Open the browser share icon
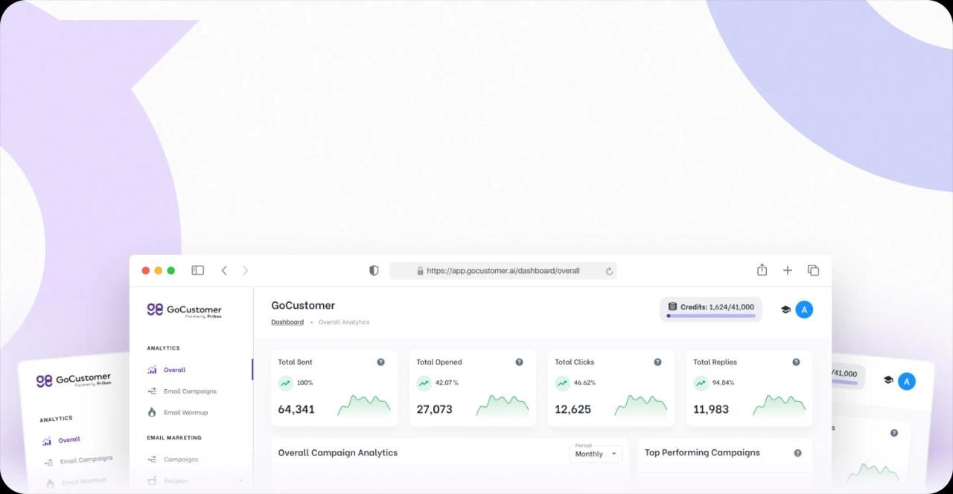The height and width of the screenshot is (494, 953). tap(762, 269)
